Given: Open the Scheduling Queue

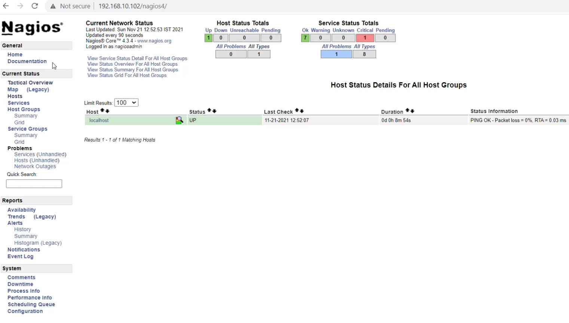Looking at the screenshot, I should tap(31, 304).
